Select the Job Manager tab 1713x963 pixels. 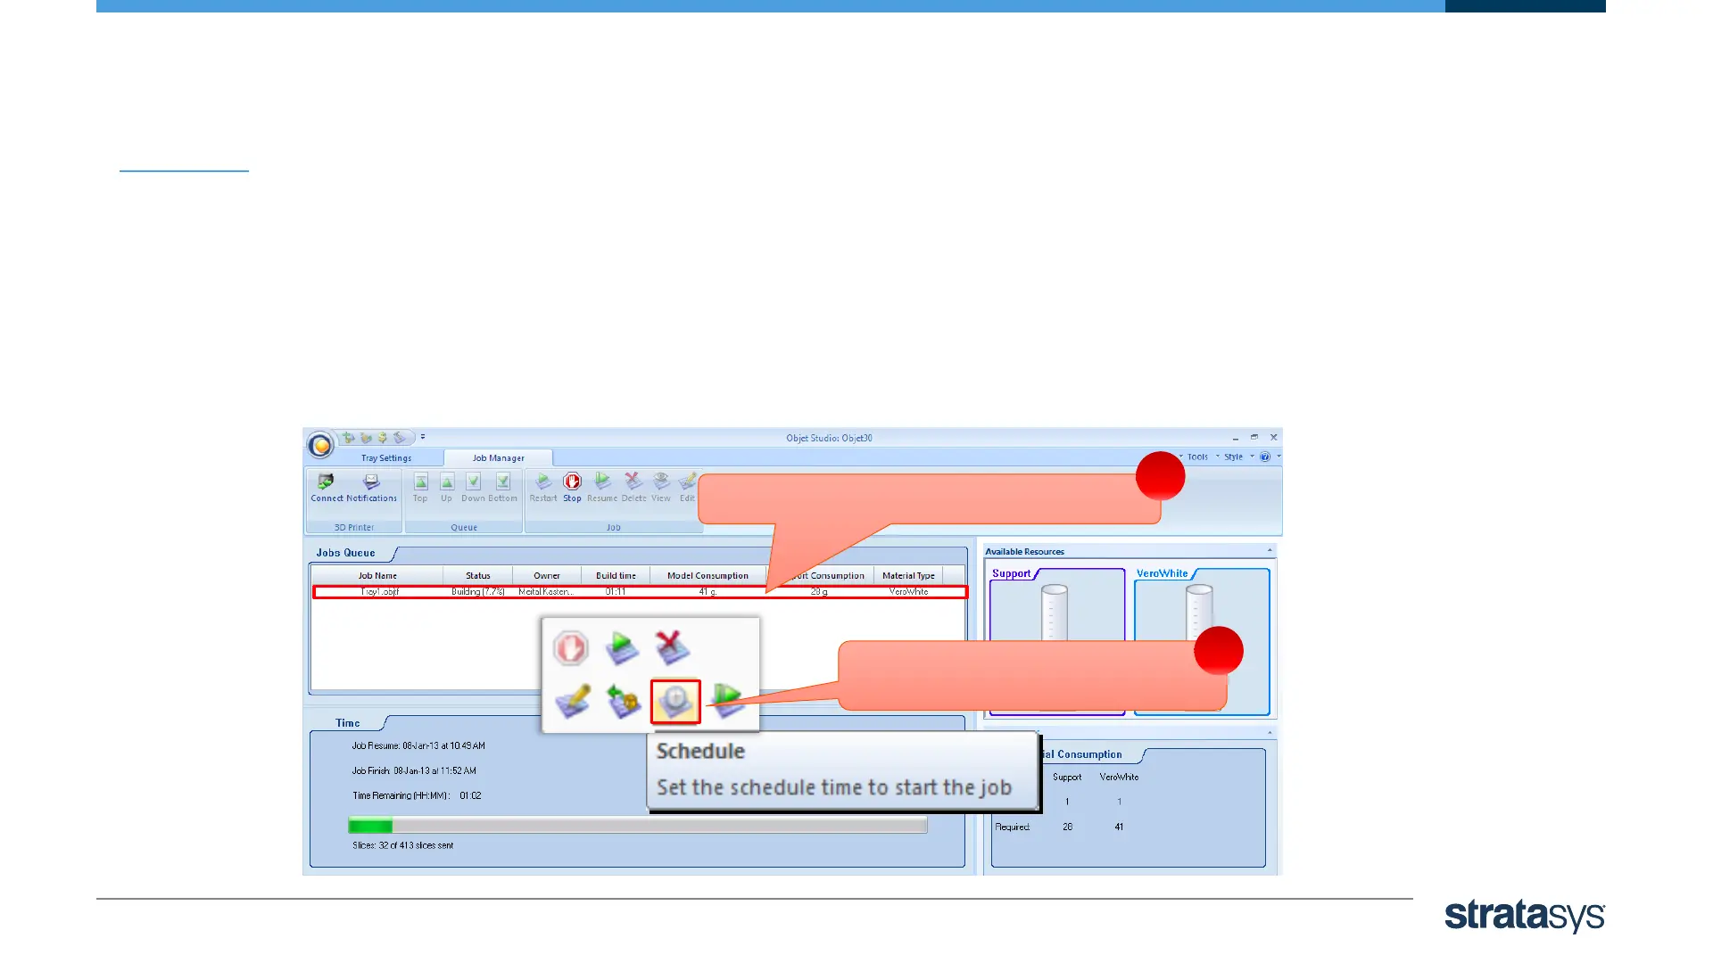pos(498,457)
